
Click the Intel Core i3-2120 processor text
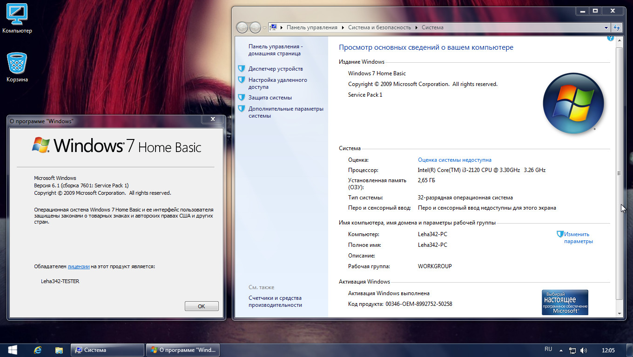point(482,170)
